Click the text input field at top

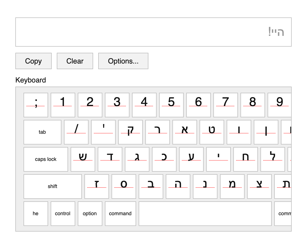[x=153, y=32]
